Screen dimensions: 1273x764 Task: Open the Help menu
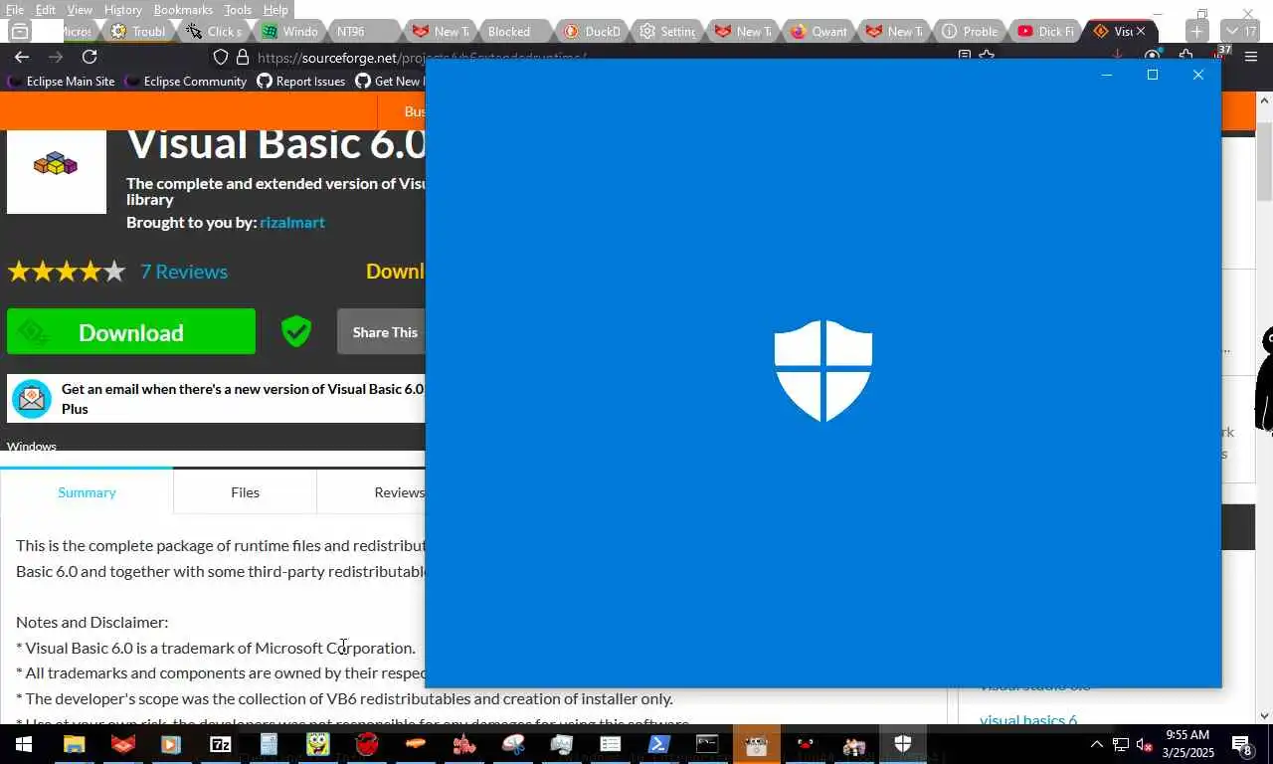coord(275,9)
